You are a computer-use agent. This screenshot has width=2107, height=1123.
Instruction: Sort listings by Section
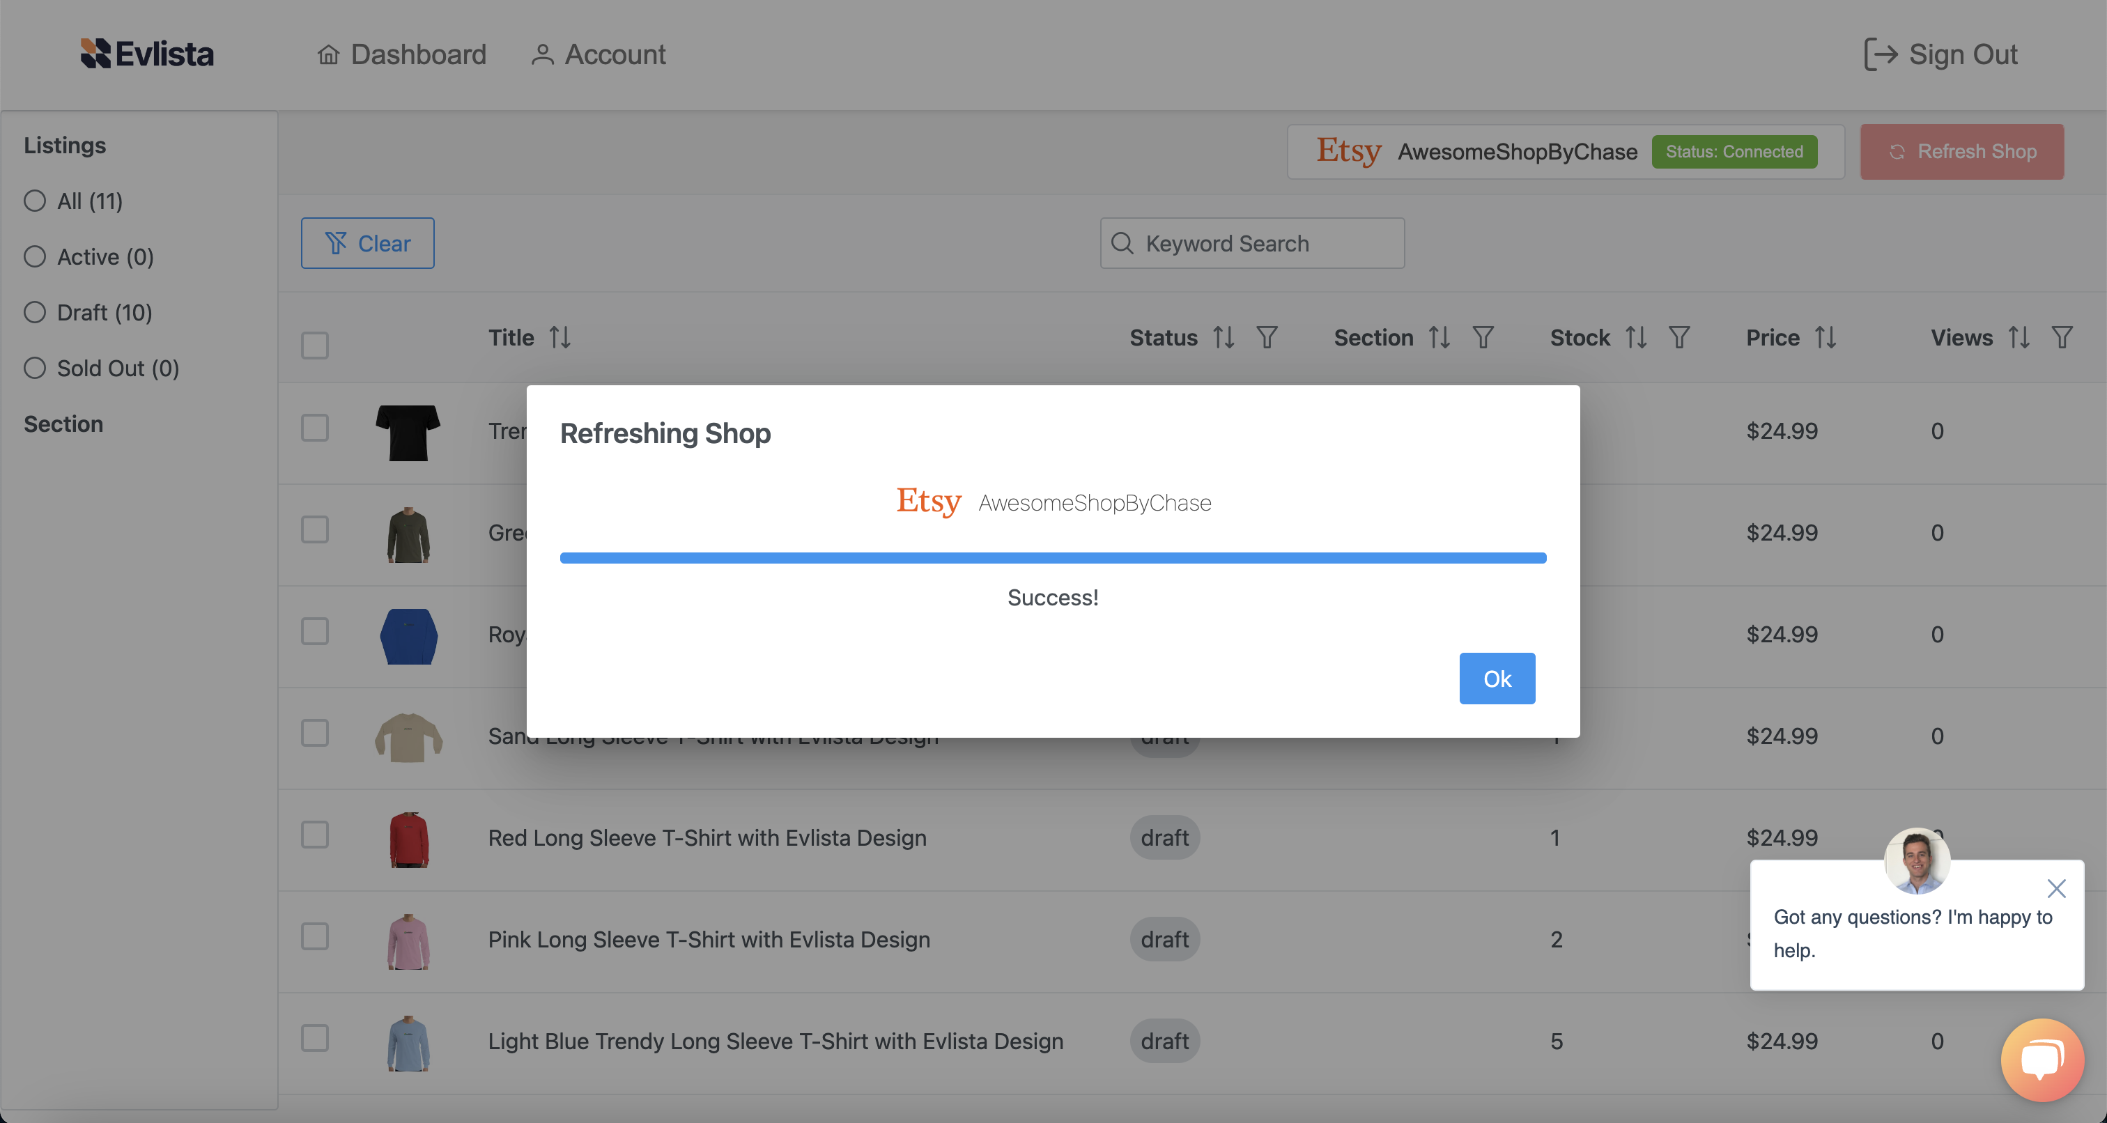pyautogui.click(x=1440, y=337)
